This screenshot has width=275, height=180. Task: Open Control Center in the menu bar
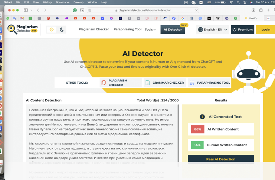pyautogui.click(x=245, y=3)
